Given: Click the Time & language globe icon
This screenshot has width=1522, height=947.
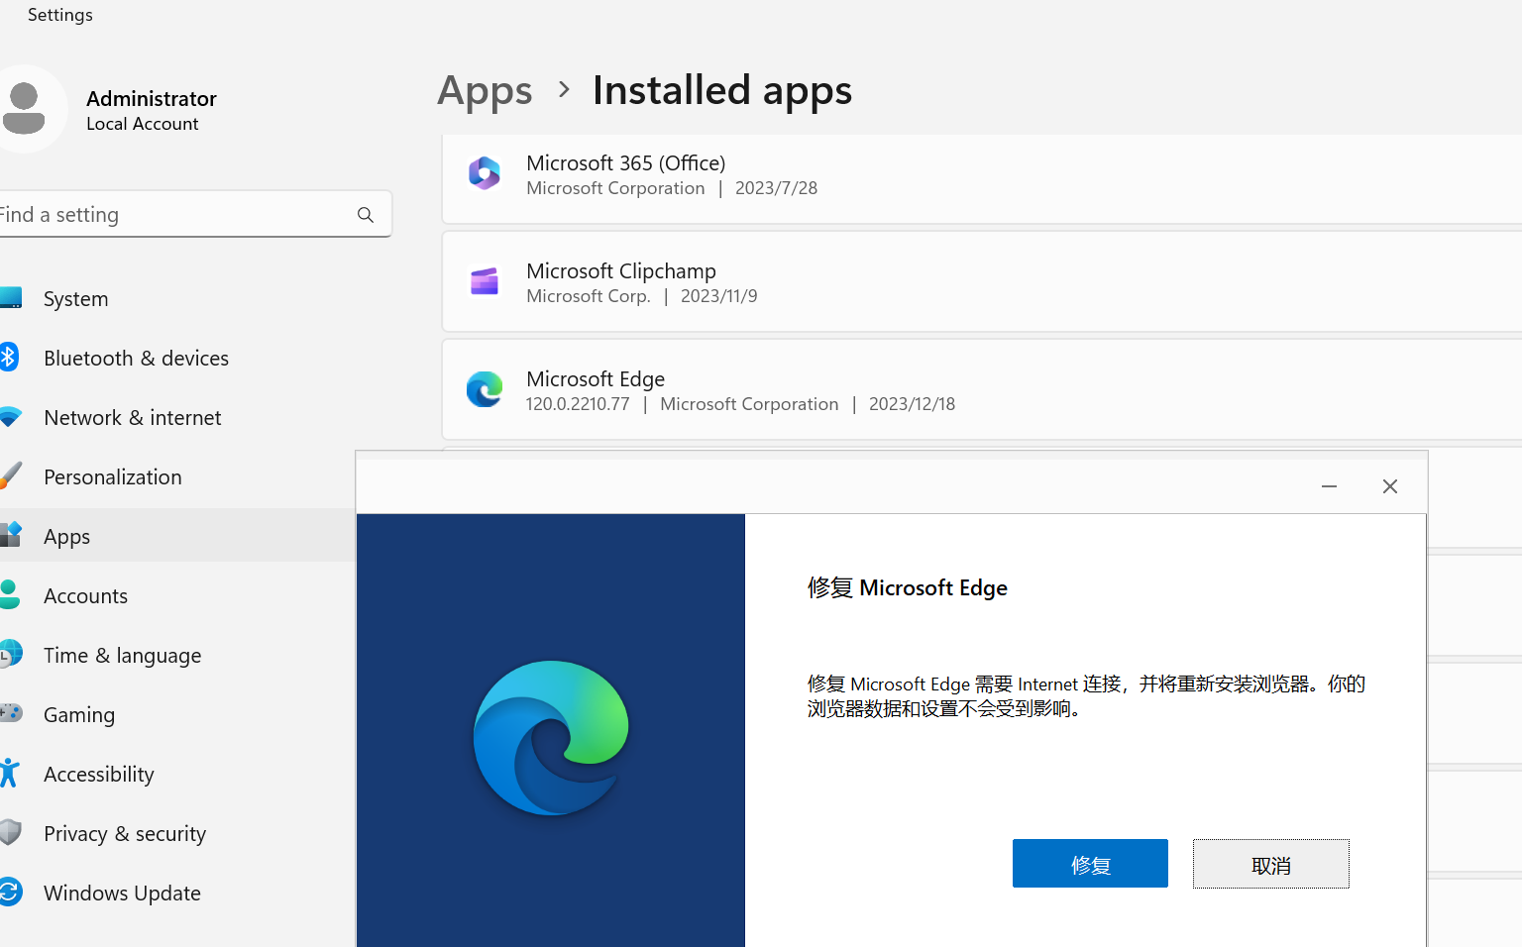Looking at the screenshot, I should click(x=10, y=654).
